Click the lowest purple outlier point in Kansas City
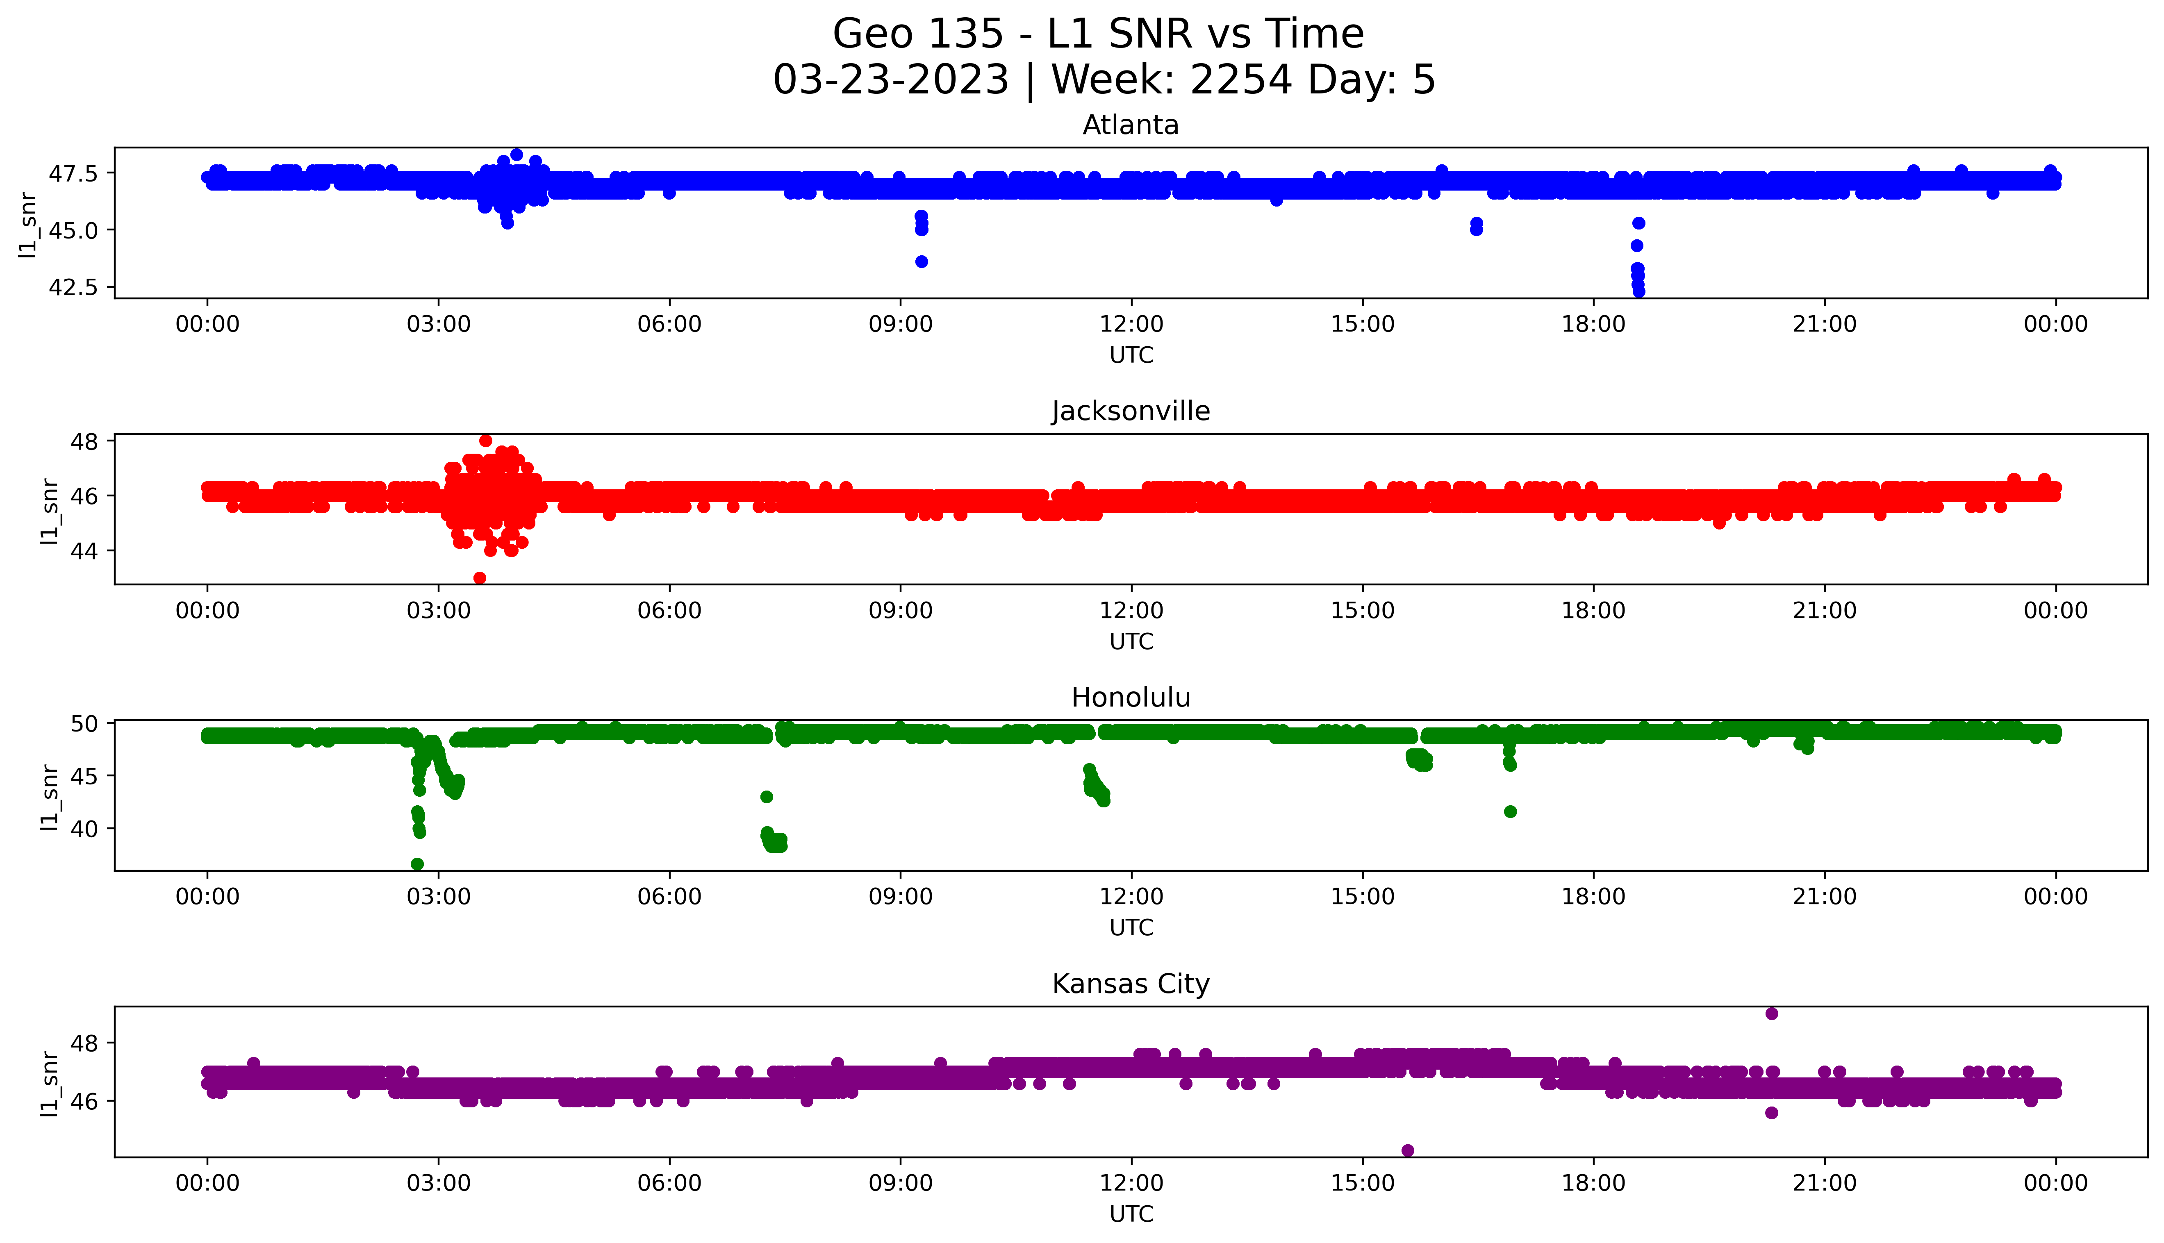 point(1408,1151)
